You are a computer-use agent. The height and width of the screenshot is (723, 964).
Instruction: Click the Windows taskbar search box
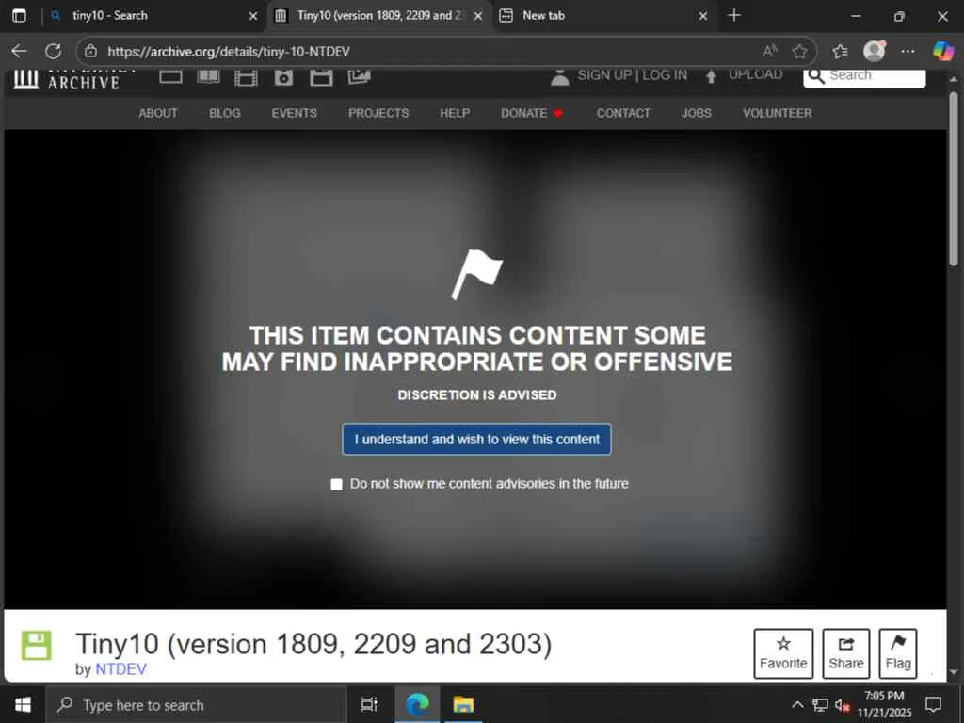coord(196,704)
